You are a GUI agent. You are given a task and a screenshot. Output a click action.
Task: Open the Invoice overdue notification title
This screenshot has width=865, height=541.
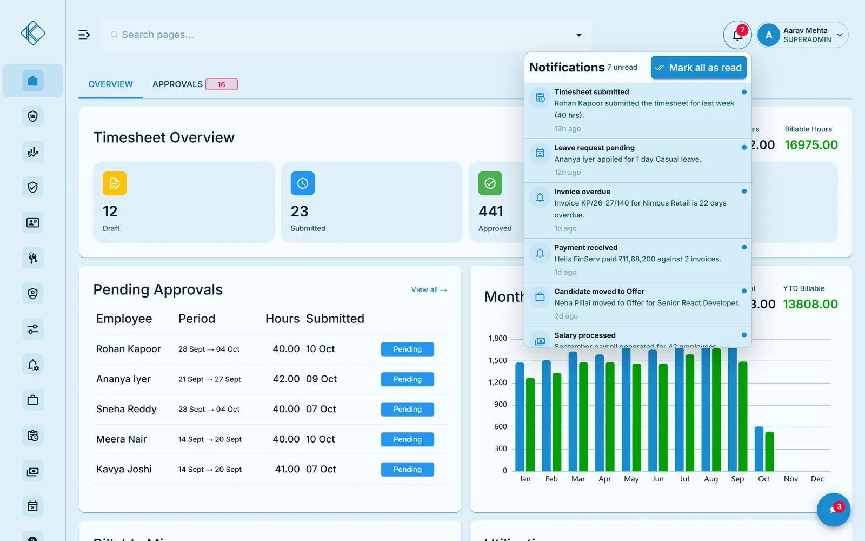coord(582,192)
